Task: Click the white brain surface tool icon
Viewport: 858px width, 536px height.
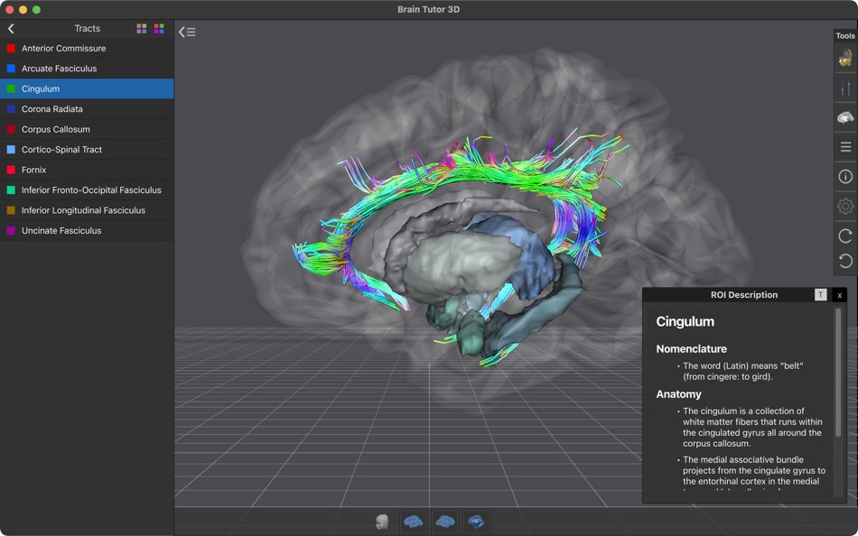Action: (x=844, y=117)
